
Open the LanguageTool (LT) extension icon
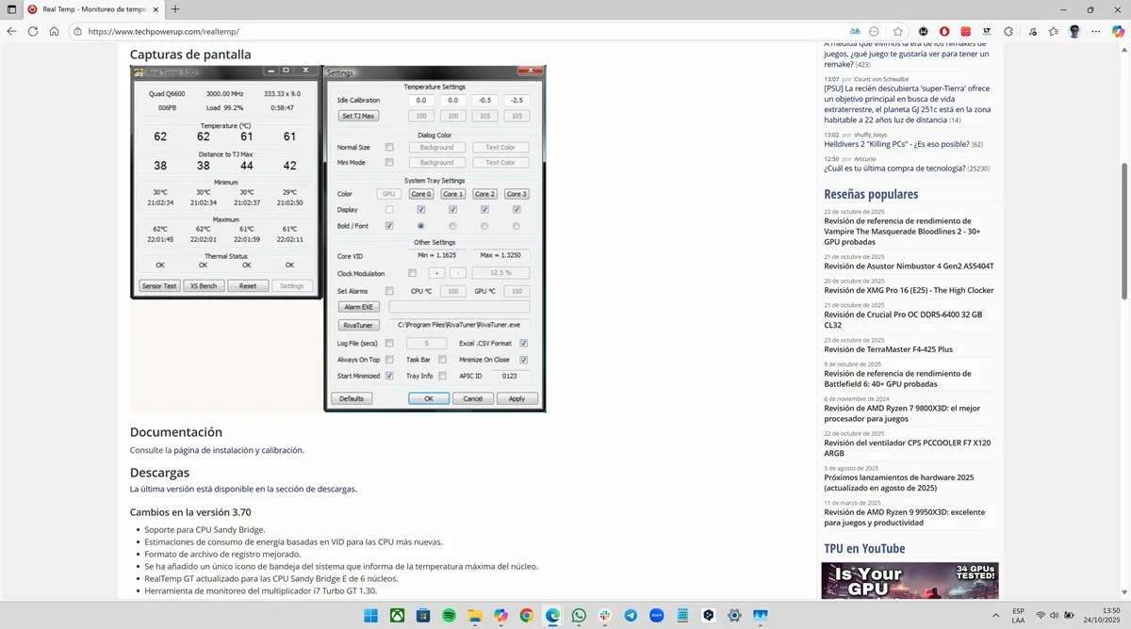(987, 31)
